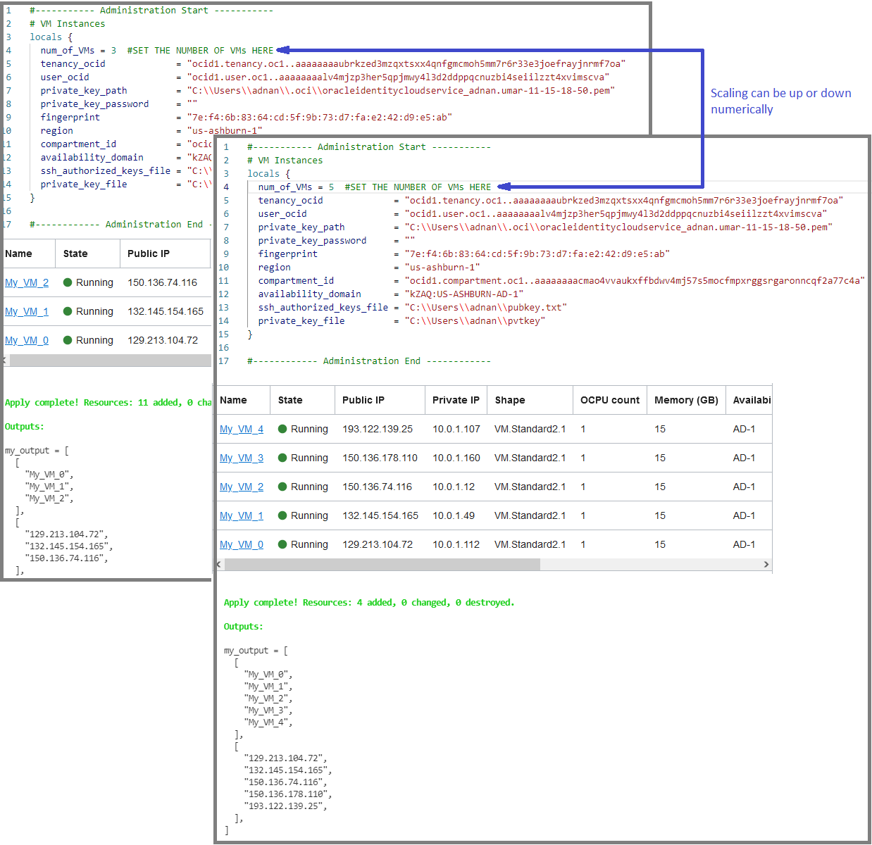Select the num_of_VMs value of 5

(330, 187)
